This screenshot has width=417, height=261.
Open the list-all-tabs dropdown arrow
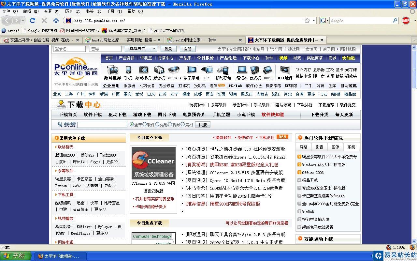[414, 40]
